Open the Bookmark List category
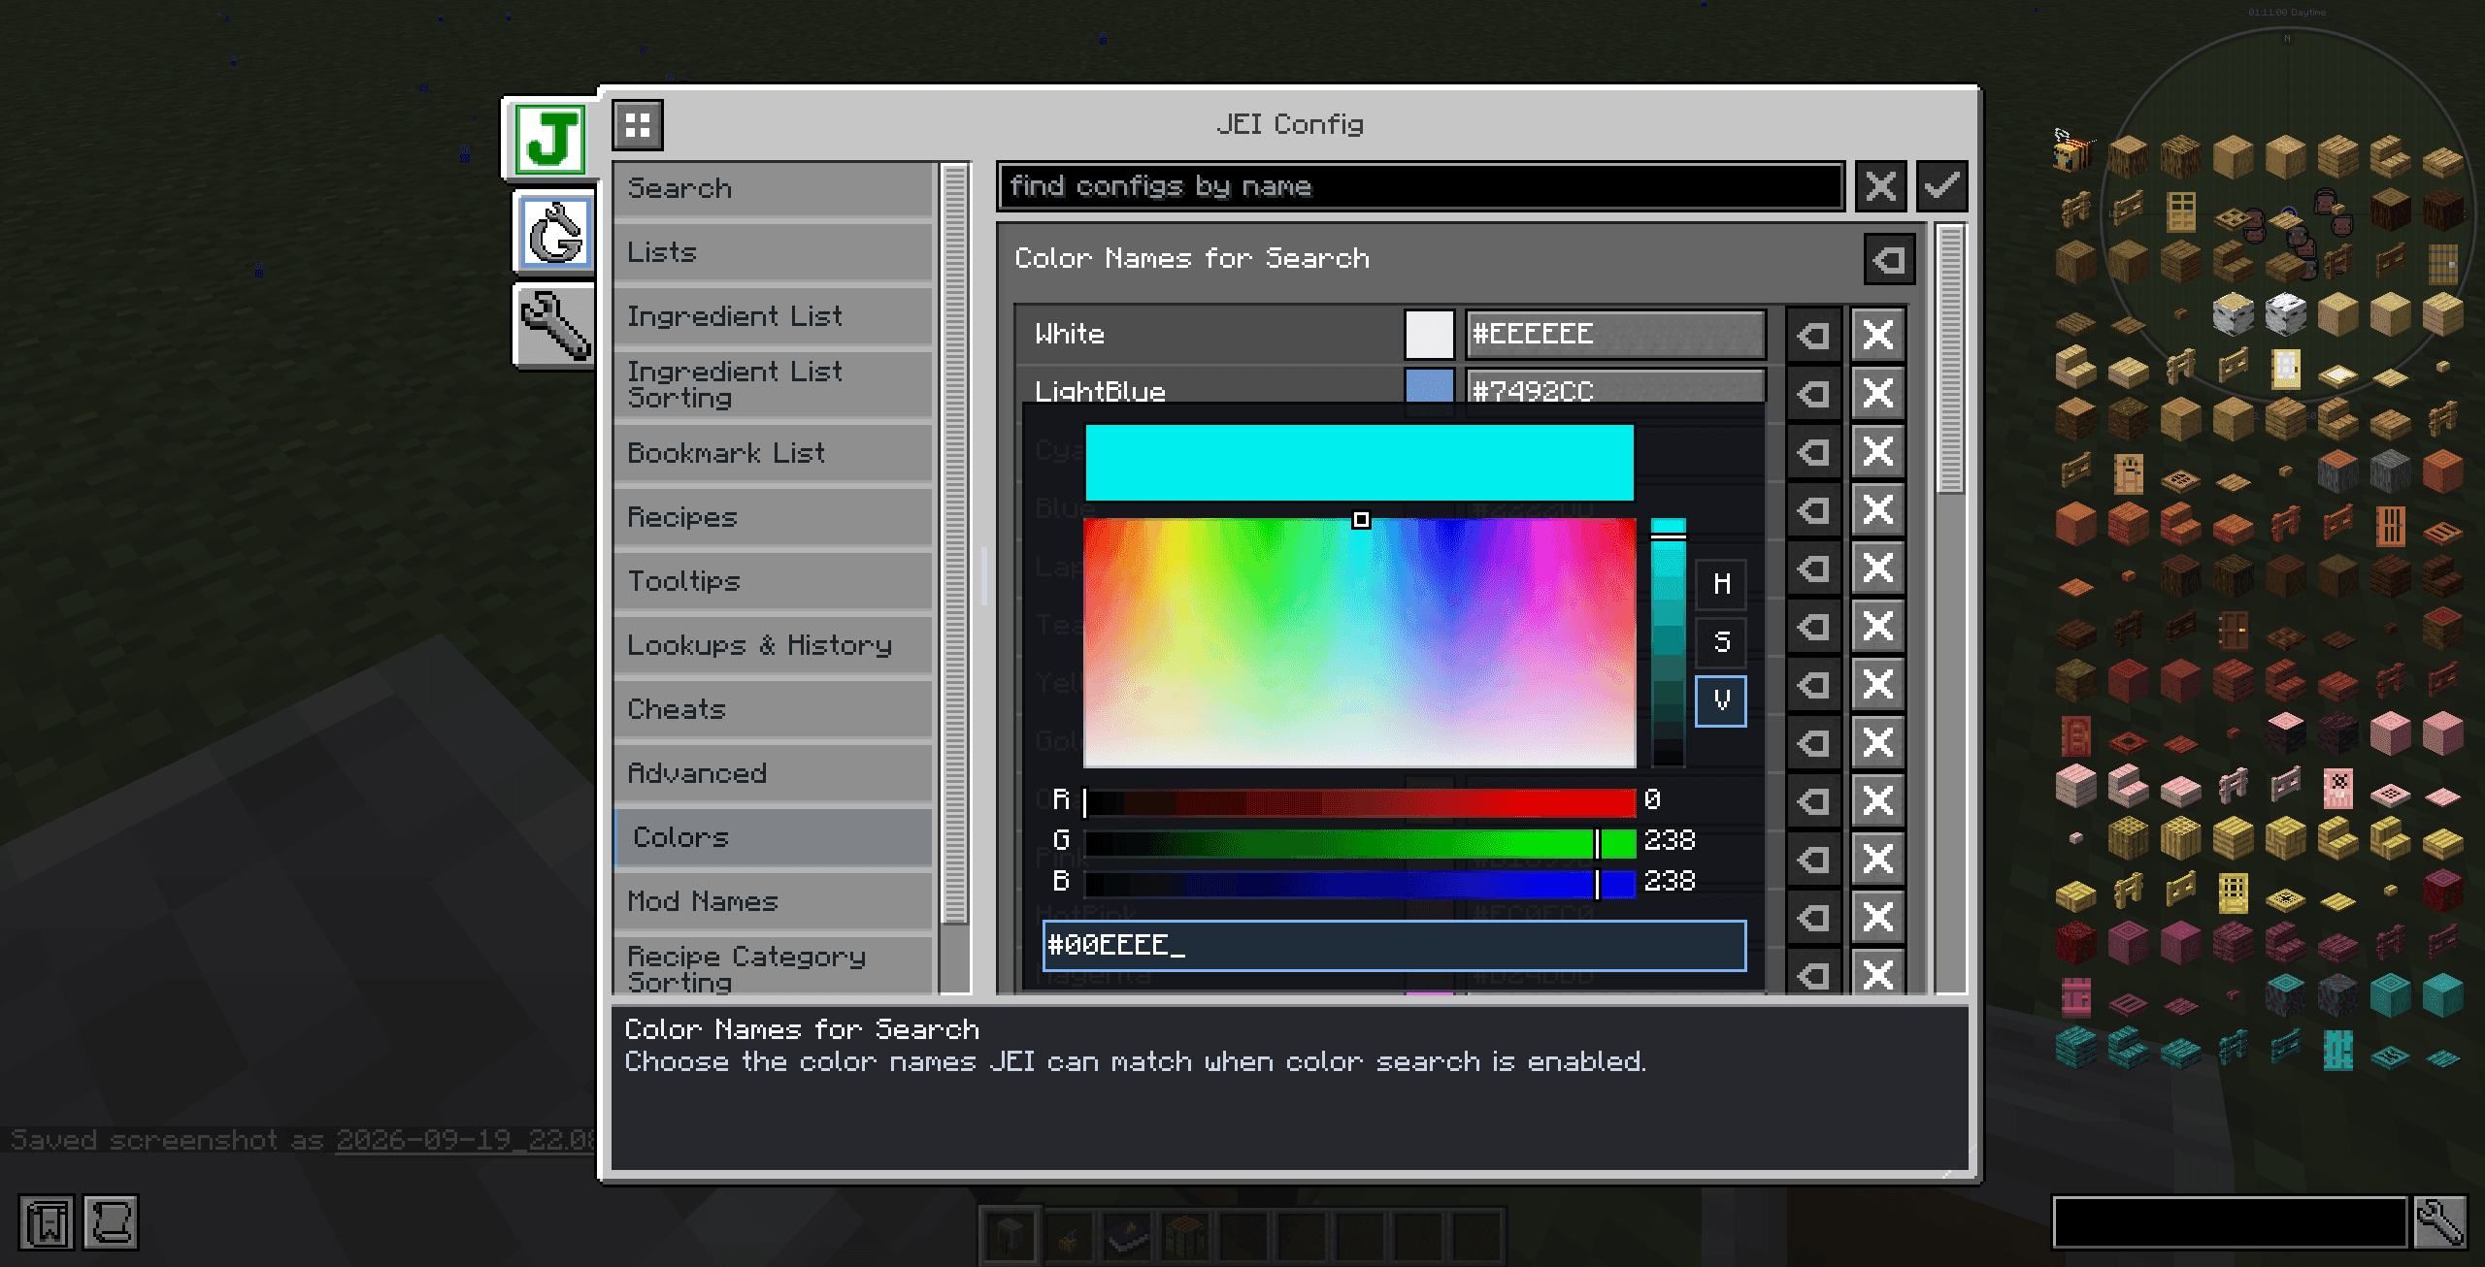 [774, 454]
